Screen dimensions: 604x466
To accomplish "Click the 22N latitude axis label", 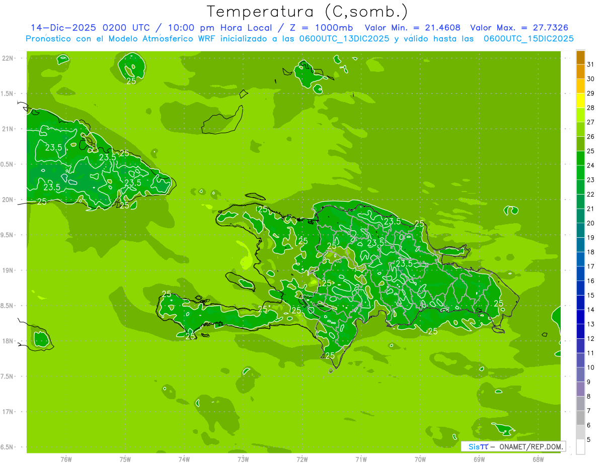I will pyautogui.click(x=8, y=58).
